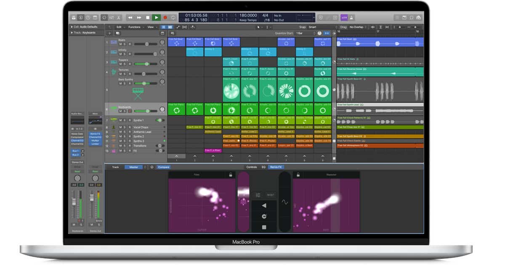This screenshot has width=505, height=265.
Task: Adjust the Beats track volume slider
Action: pos(146,44)
